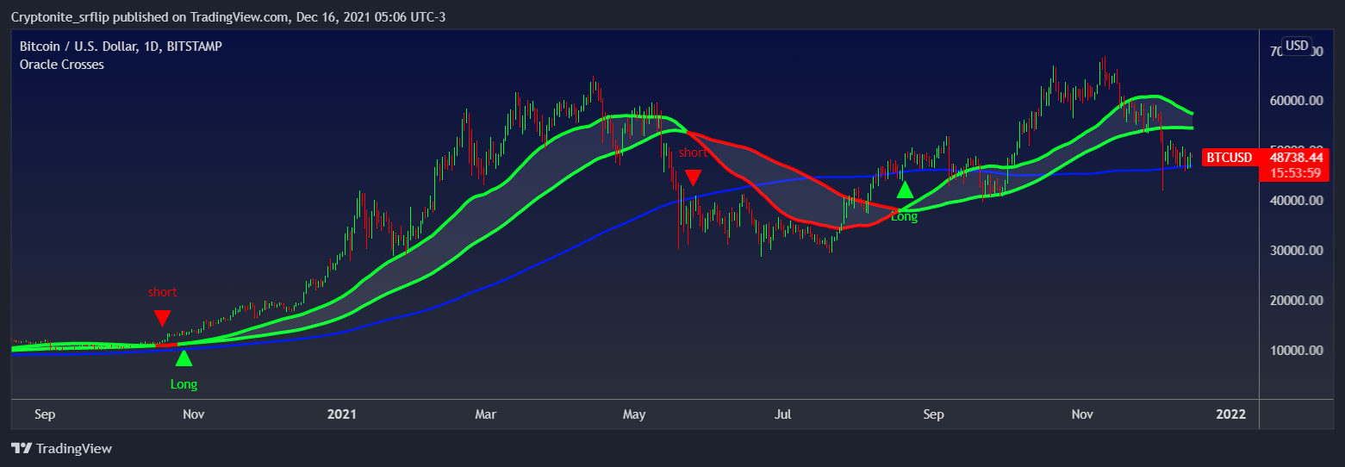Click the 2021 label on the time axis
This screenshot has width=1345, height=467.
(x=342, y=414)
